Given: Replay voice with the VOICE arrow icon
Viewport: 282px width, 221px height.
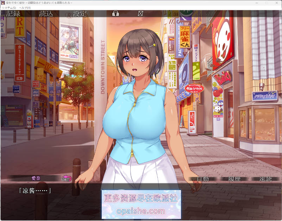Looking at the screenshot, I should coord(67,178).
